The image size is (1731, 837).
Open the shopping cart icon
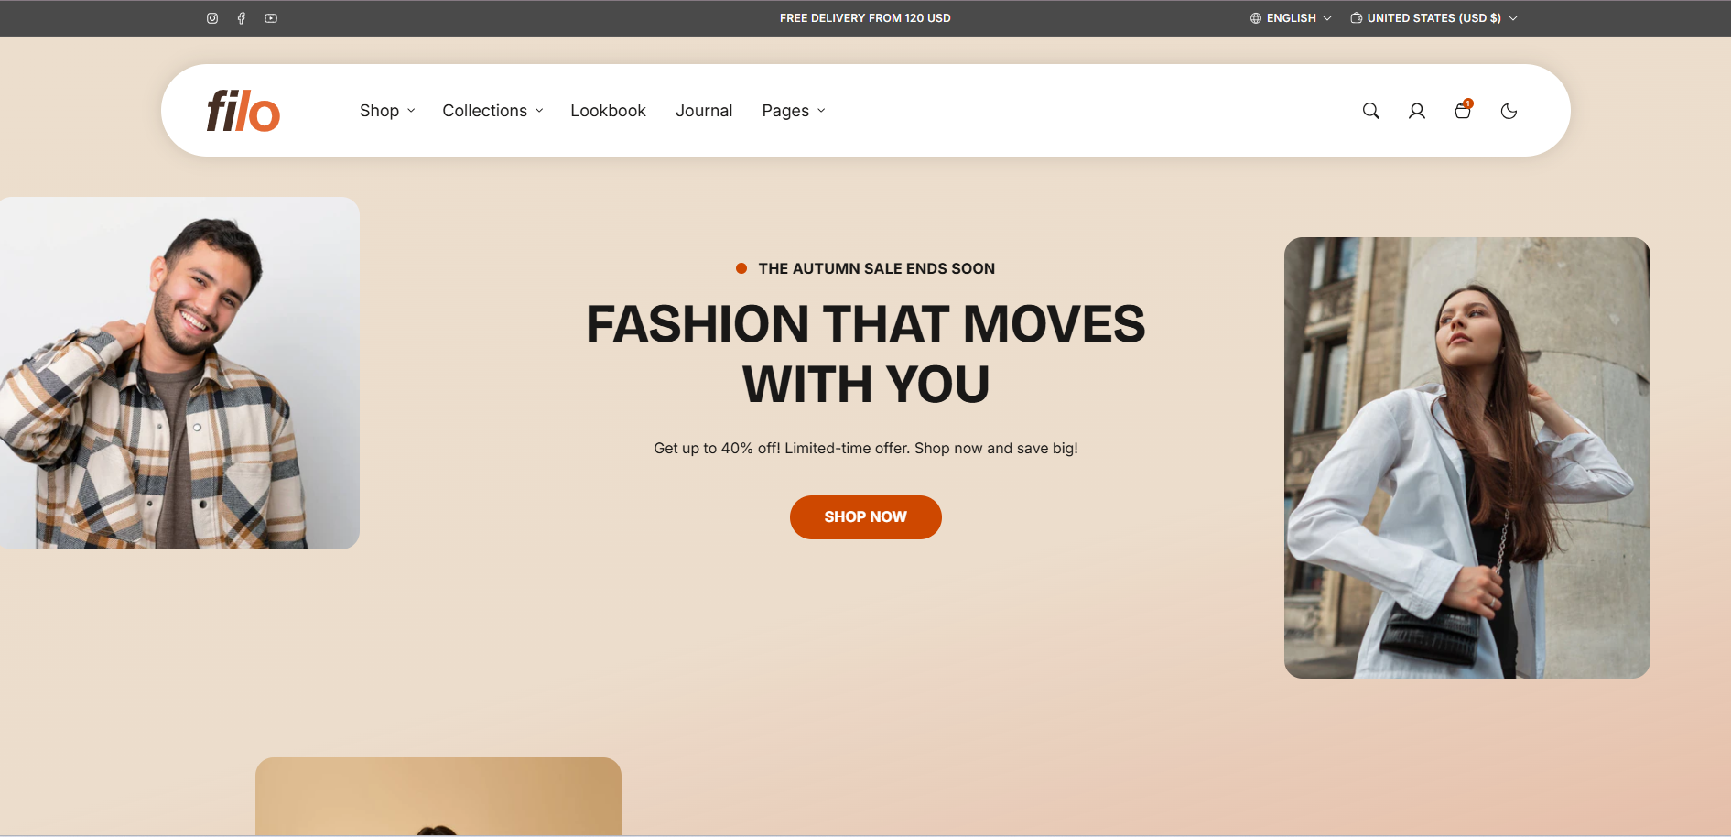click(x=1463, y=110)
